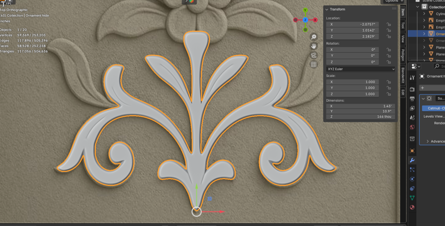This screenshot has height=226, width=445.
Task: Open the XYZ Euler rotation mode dropdown
Action: pos(361,69)
